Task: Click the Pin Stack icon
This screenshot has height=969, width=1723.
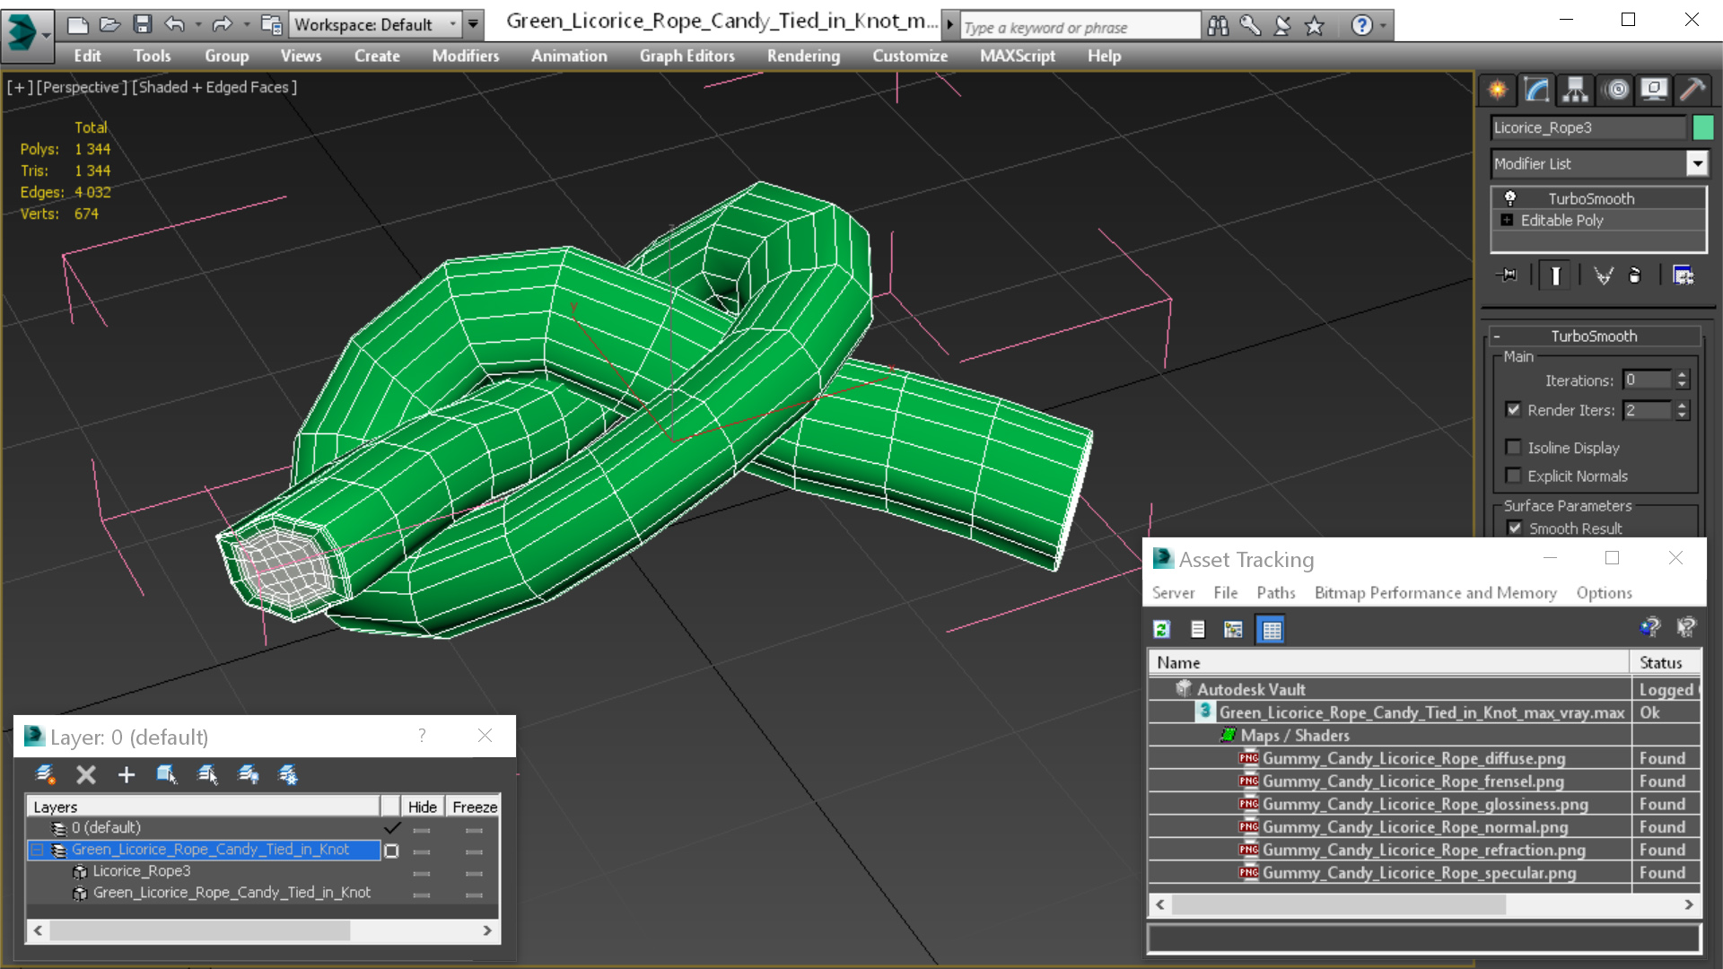Action: 1508,275
